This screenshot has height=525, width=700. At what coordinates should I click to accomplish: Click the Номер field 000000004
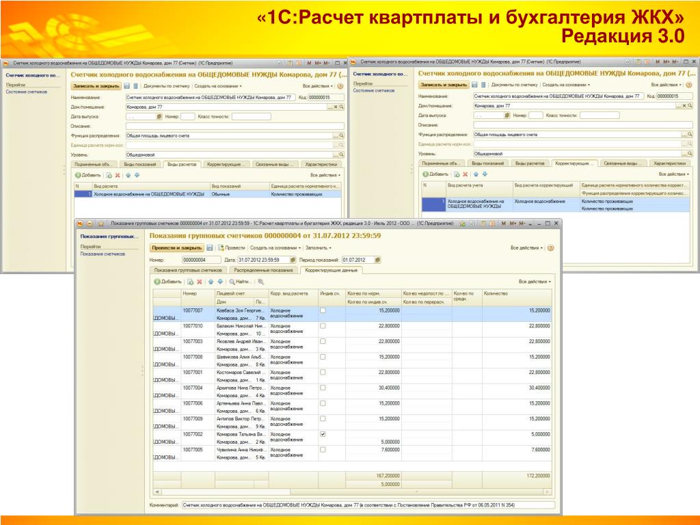(202, 260)
